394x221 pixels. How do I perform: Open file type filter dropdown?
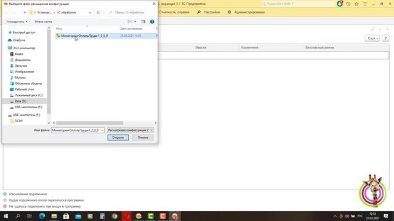[130, 130]
